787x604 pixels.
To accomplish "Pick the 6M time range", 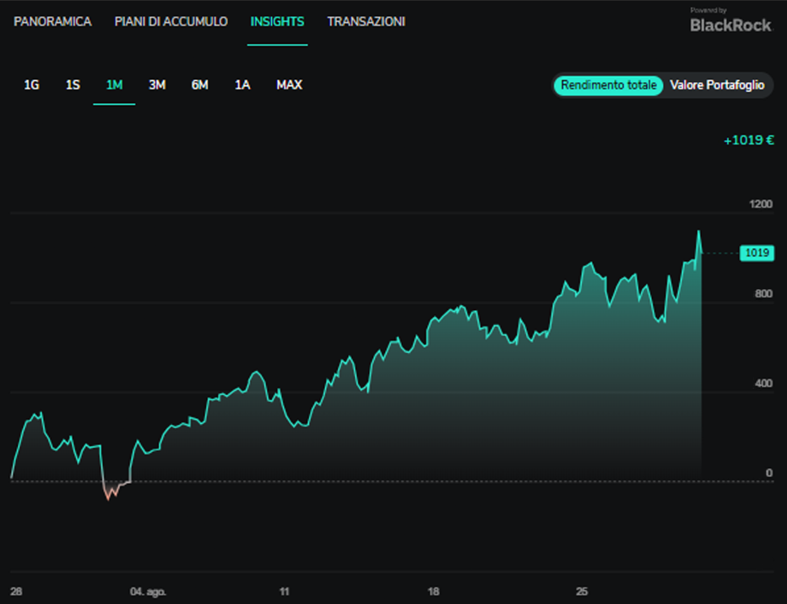I will [x=200, y=84].
